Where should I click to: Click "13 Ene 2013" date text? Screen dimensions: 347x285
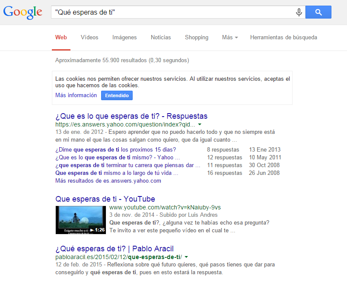pos(264,150)
